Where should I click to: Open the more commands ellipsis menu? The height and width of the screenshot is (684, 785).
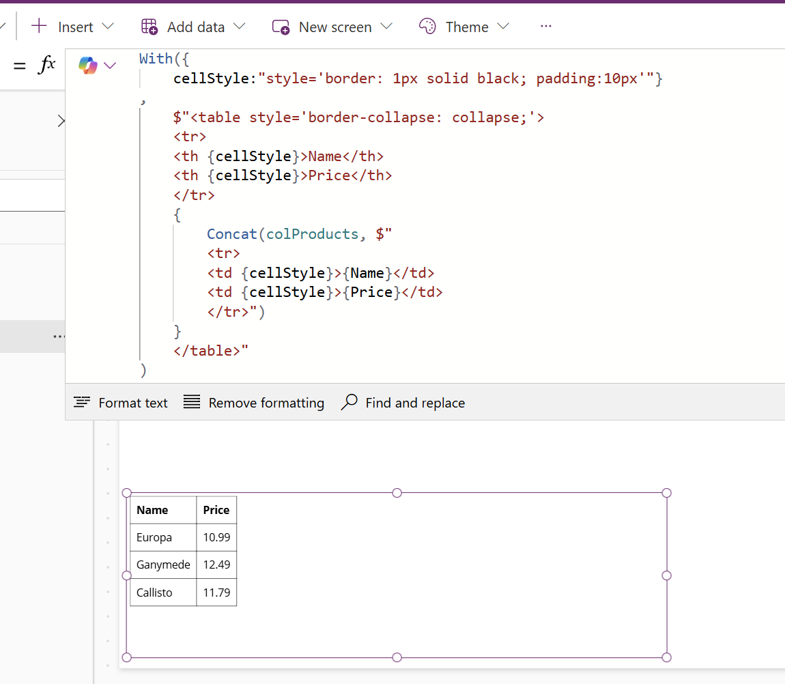(x=546, y=26)
